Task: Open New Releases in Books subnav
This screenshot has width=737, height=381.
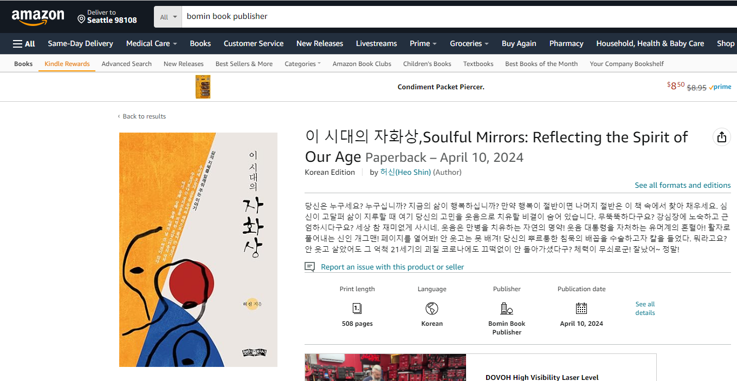Action: click(x=184, y=64)
